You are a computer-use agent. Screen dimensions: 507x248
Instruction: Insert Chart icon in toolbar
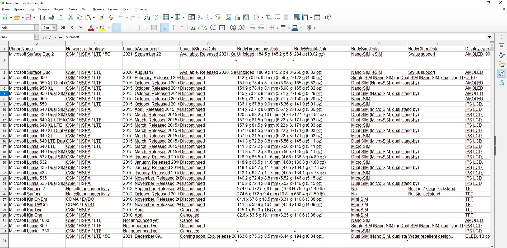[x=237, y=17]
